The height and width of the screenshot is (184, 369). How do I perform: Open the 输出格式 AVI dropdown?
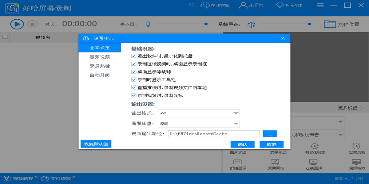[x=199, y=113]
